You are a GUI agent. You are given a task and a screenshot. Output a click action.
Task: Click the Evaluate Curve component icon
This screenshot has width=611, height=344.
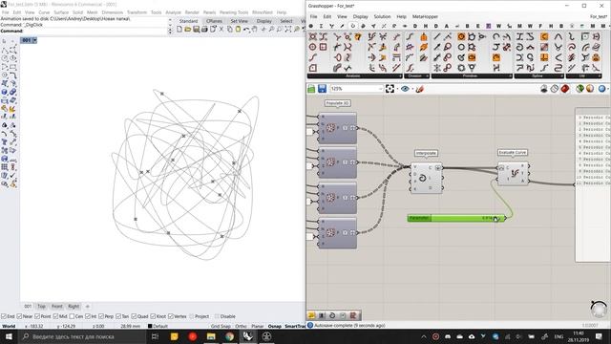(x=515, y=174)
